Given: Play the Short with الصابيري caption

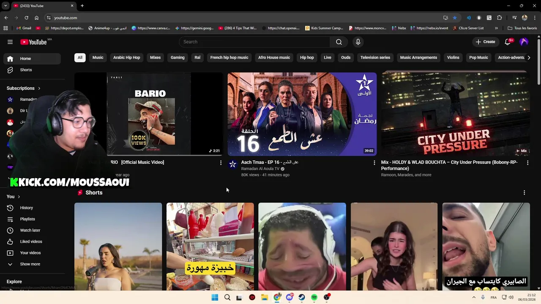Looking at the screenshot, I should click(x=486, y=247).
